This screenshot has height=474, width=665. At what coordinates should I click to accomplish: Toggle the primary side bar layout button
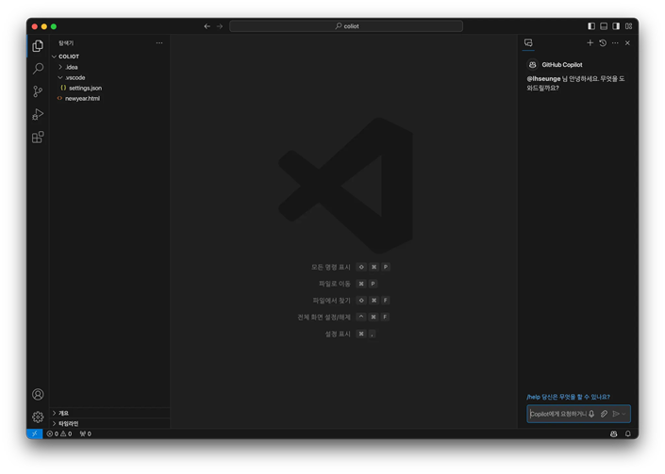pos(591,26)
